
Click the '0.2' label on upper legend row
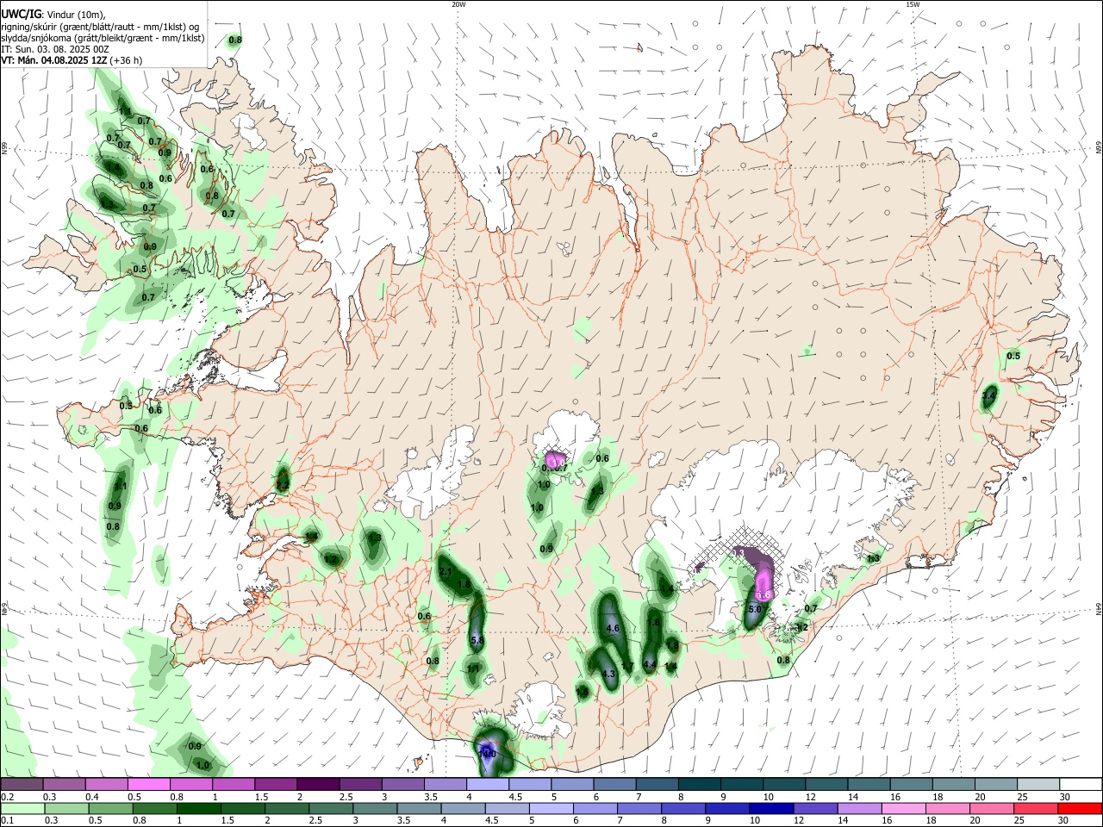[x=7, y=798]
